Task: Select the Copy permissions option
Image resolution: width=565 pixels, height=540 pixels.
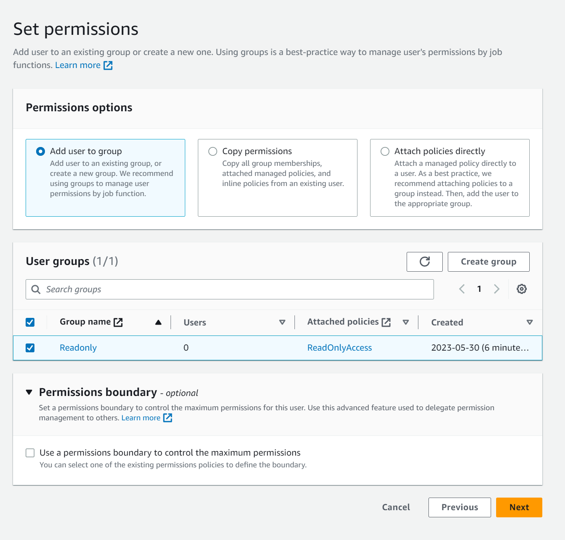Action: click(213, 151)
